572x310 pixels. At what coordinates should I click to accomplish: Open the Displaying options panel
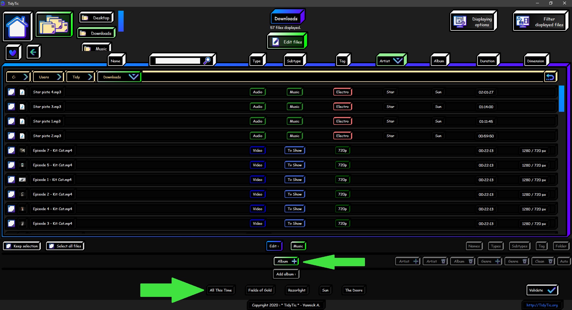pyautogui.click(x=473, y=21)
